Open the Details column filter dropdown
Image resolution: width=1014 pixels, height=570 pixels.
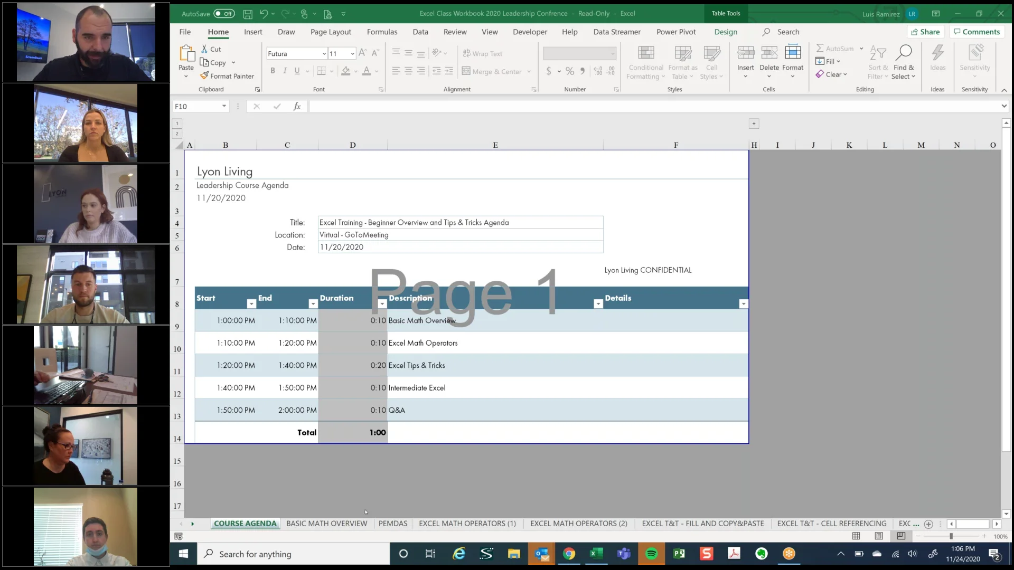pyautogui.click(x=744, y=303)
